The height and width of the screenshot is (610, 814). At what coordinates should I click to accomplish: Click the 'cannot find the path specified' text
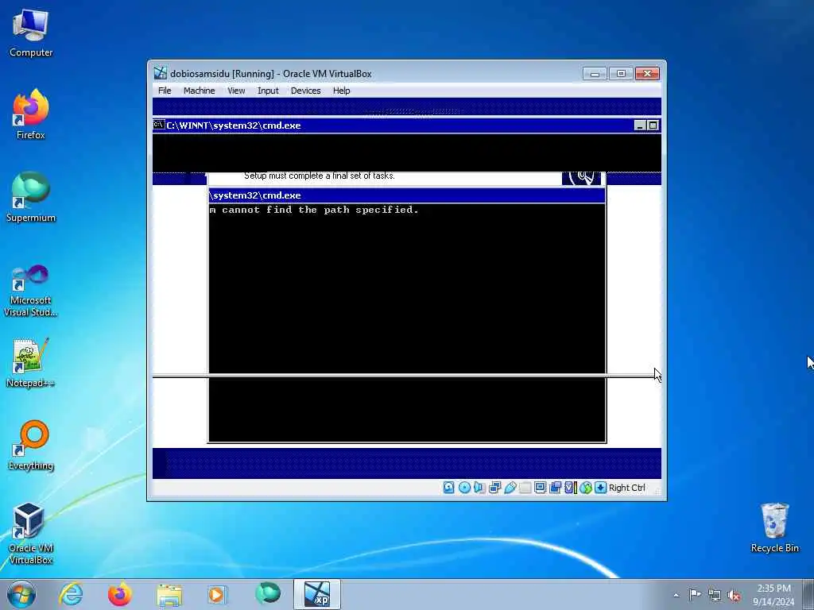(320, 210)
